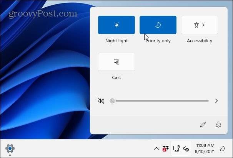Click the Dropbox tray icon with badge

click(166, 148)
